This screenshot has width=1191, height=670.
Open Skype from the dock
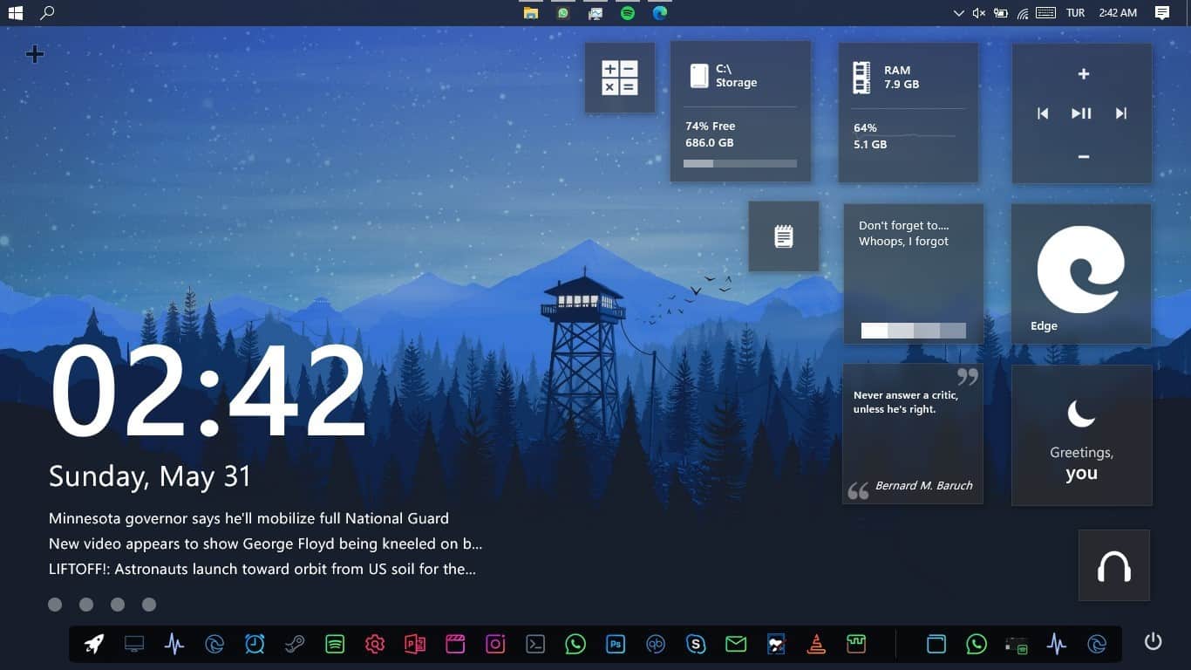[x=696, y=644]
